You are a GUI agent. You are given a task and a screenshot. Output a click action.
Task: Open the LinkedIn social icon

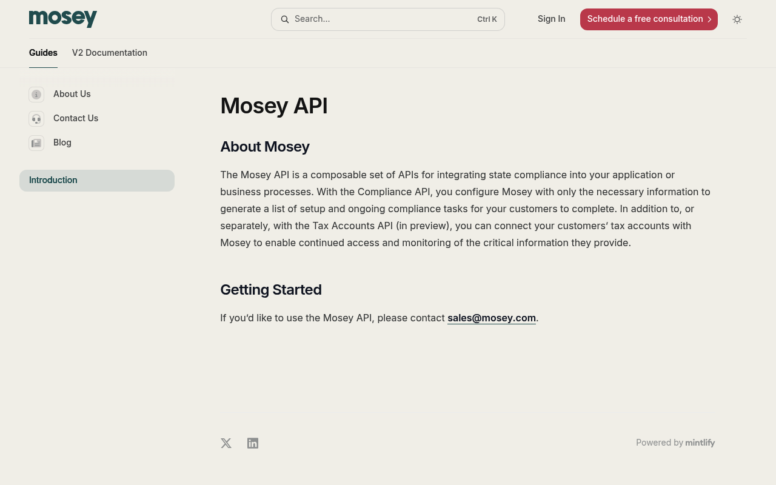click(x=253, y=443)
